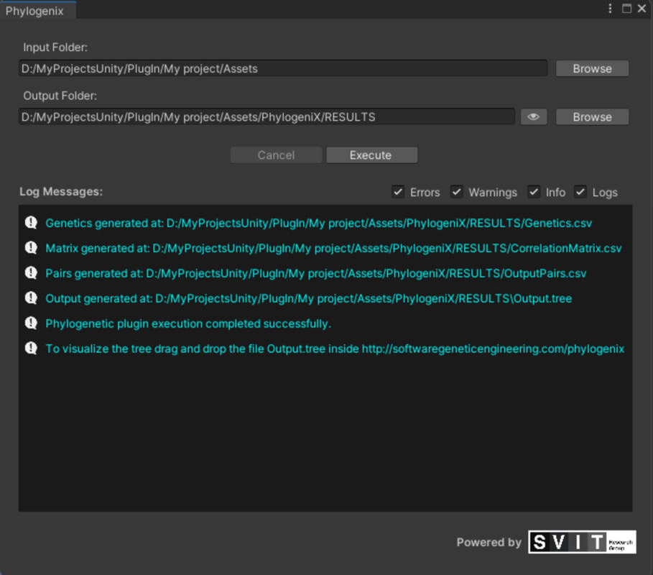Click the 'Output Folder:' label

click(60, 96)
